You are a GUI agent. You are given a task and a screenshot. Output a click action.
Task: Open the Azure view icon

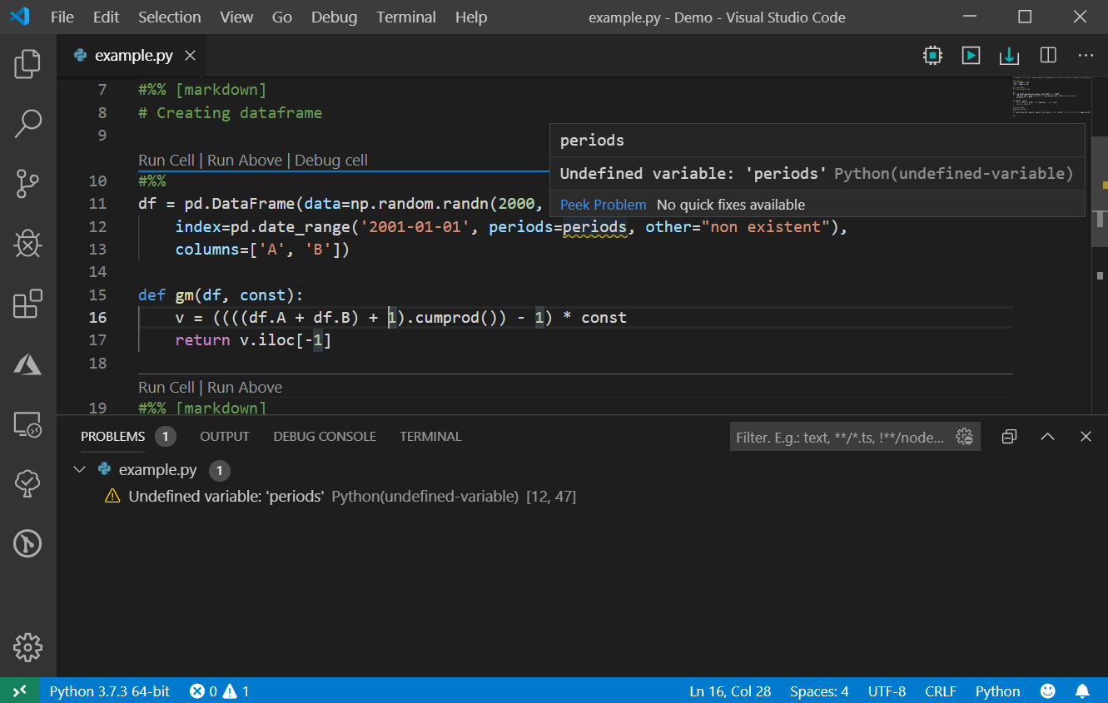(27, 364)
